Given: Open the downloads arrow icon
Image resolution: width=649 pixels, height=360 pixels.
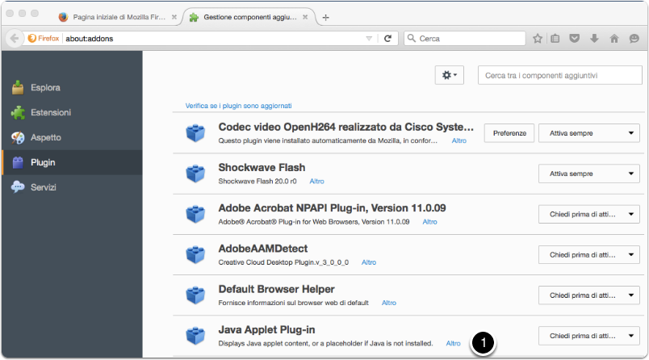Looking at the screenshot, I should [x=594, y=39].
